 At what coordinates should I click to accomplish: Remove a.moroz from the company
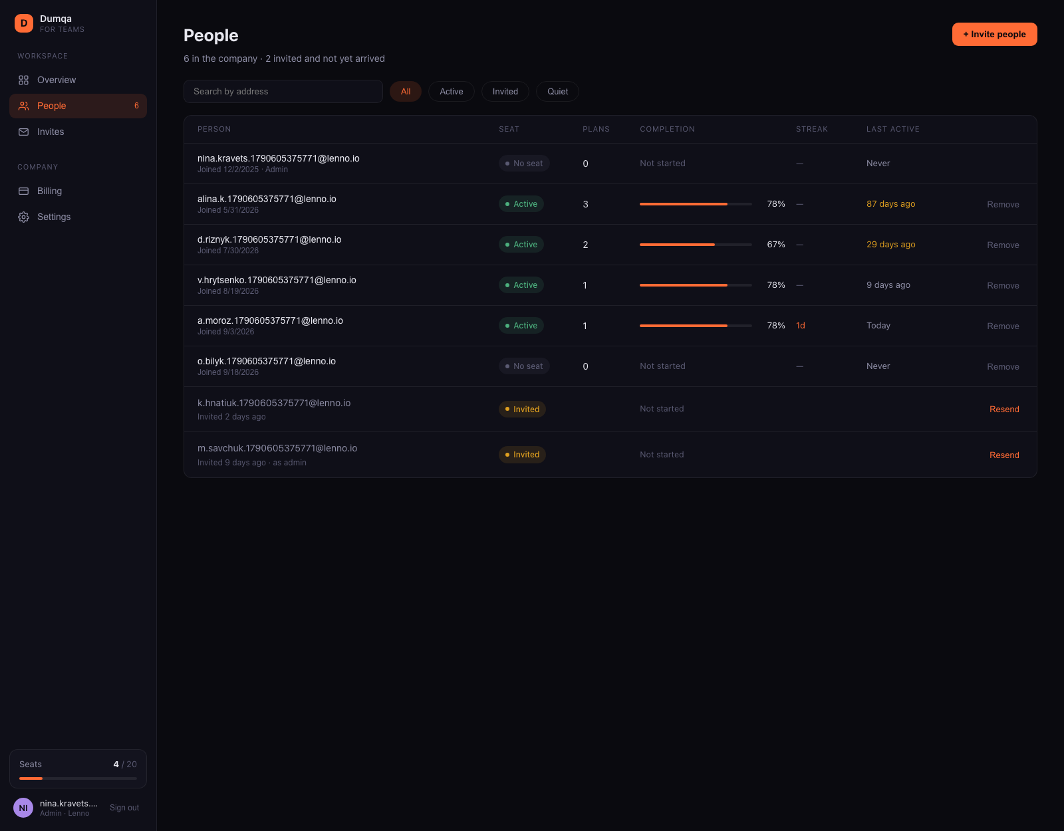[1003, 326]
